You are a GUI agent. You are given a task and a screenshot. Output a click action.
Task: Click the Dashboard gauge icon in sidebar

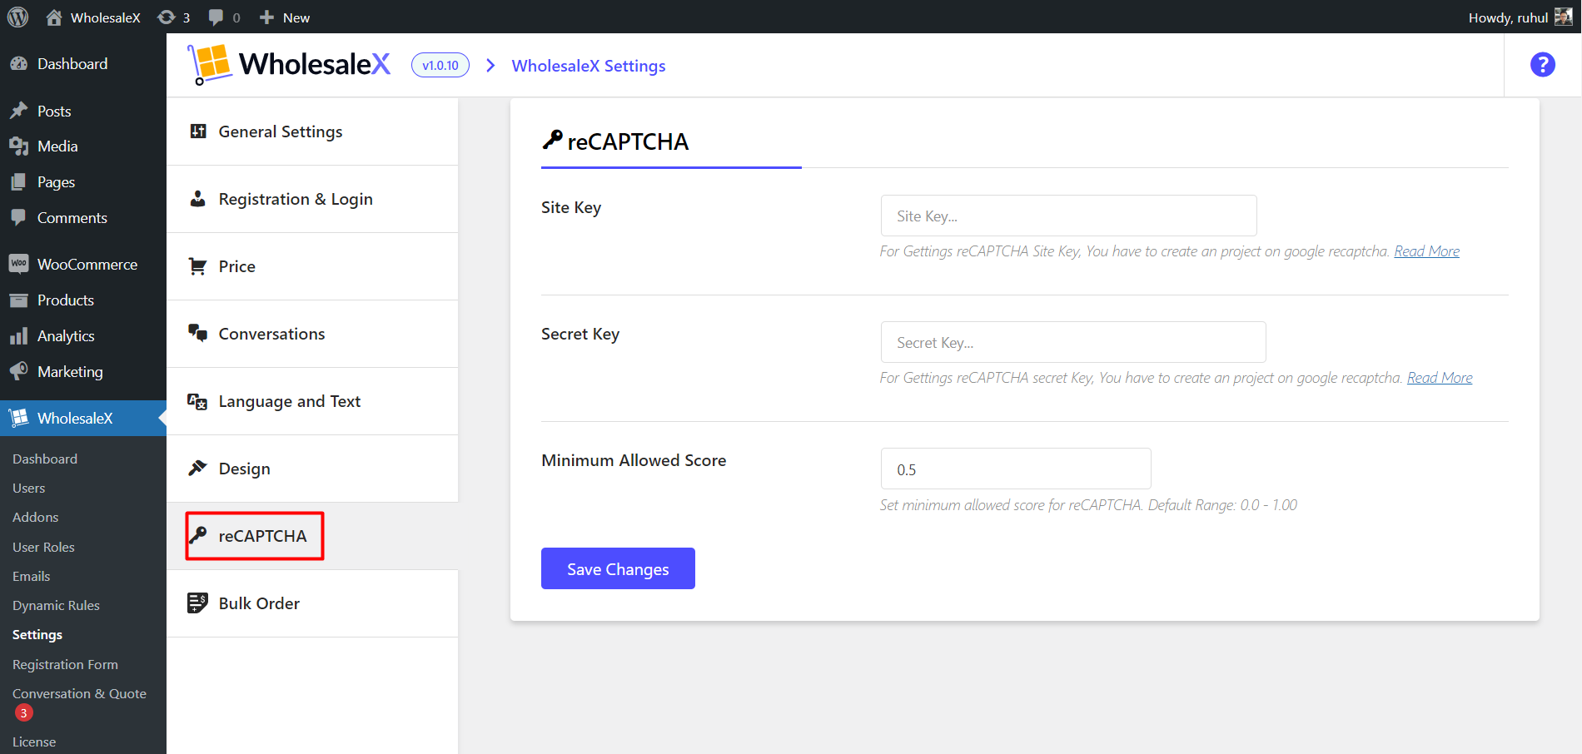coord(18,64)
